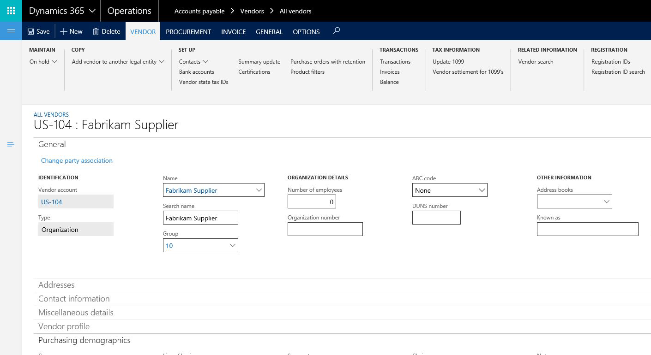Show vendor Balance
This screenshot has width=651, height=355.
389,82
